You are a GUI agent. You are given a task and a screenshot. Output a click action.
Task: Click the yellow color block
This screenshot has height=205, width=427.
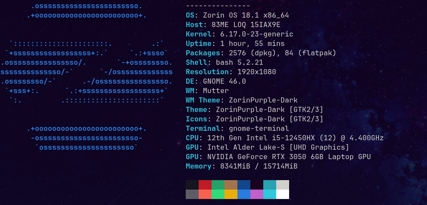(231, 194)
